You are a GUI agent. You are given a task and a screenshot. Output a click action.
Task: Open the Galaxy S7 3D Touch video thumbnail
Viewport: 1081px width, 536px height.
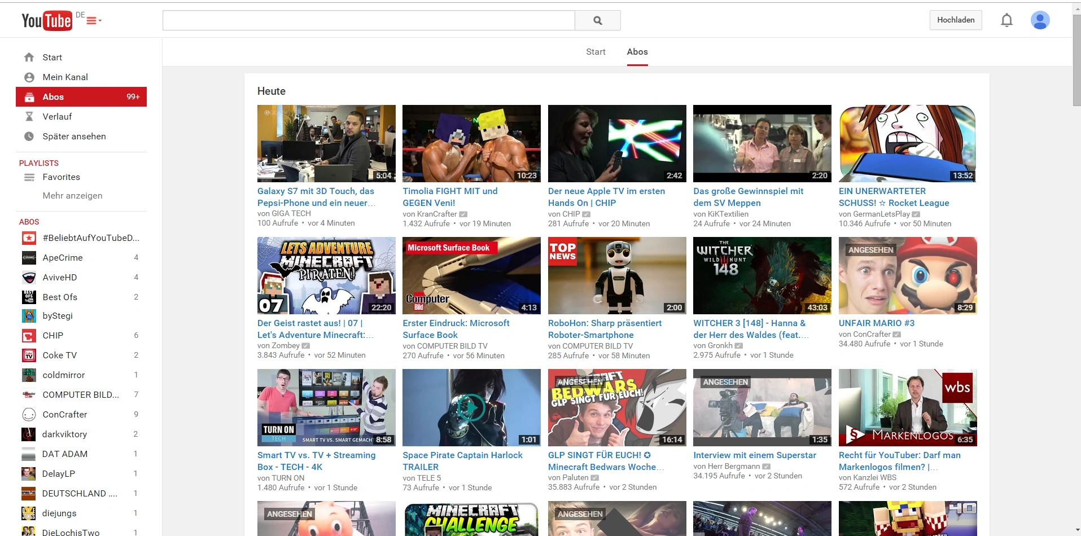pyautogui.click(x=326, y=143)
